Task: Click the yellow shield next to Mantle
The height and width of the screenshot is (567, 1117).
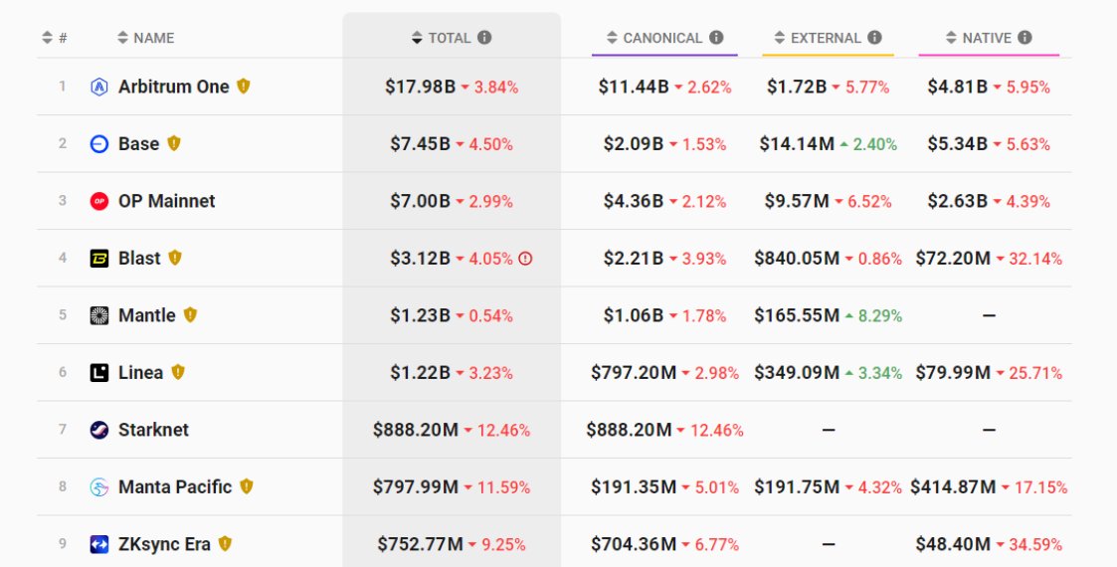Action: point(190,315)
